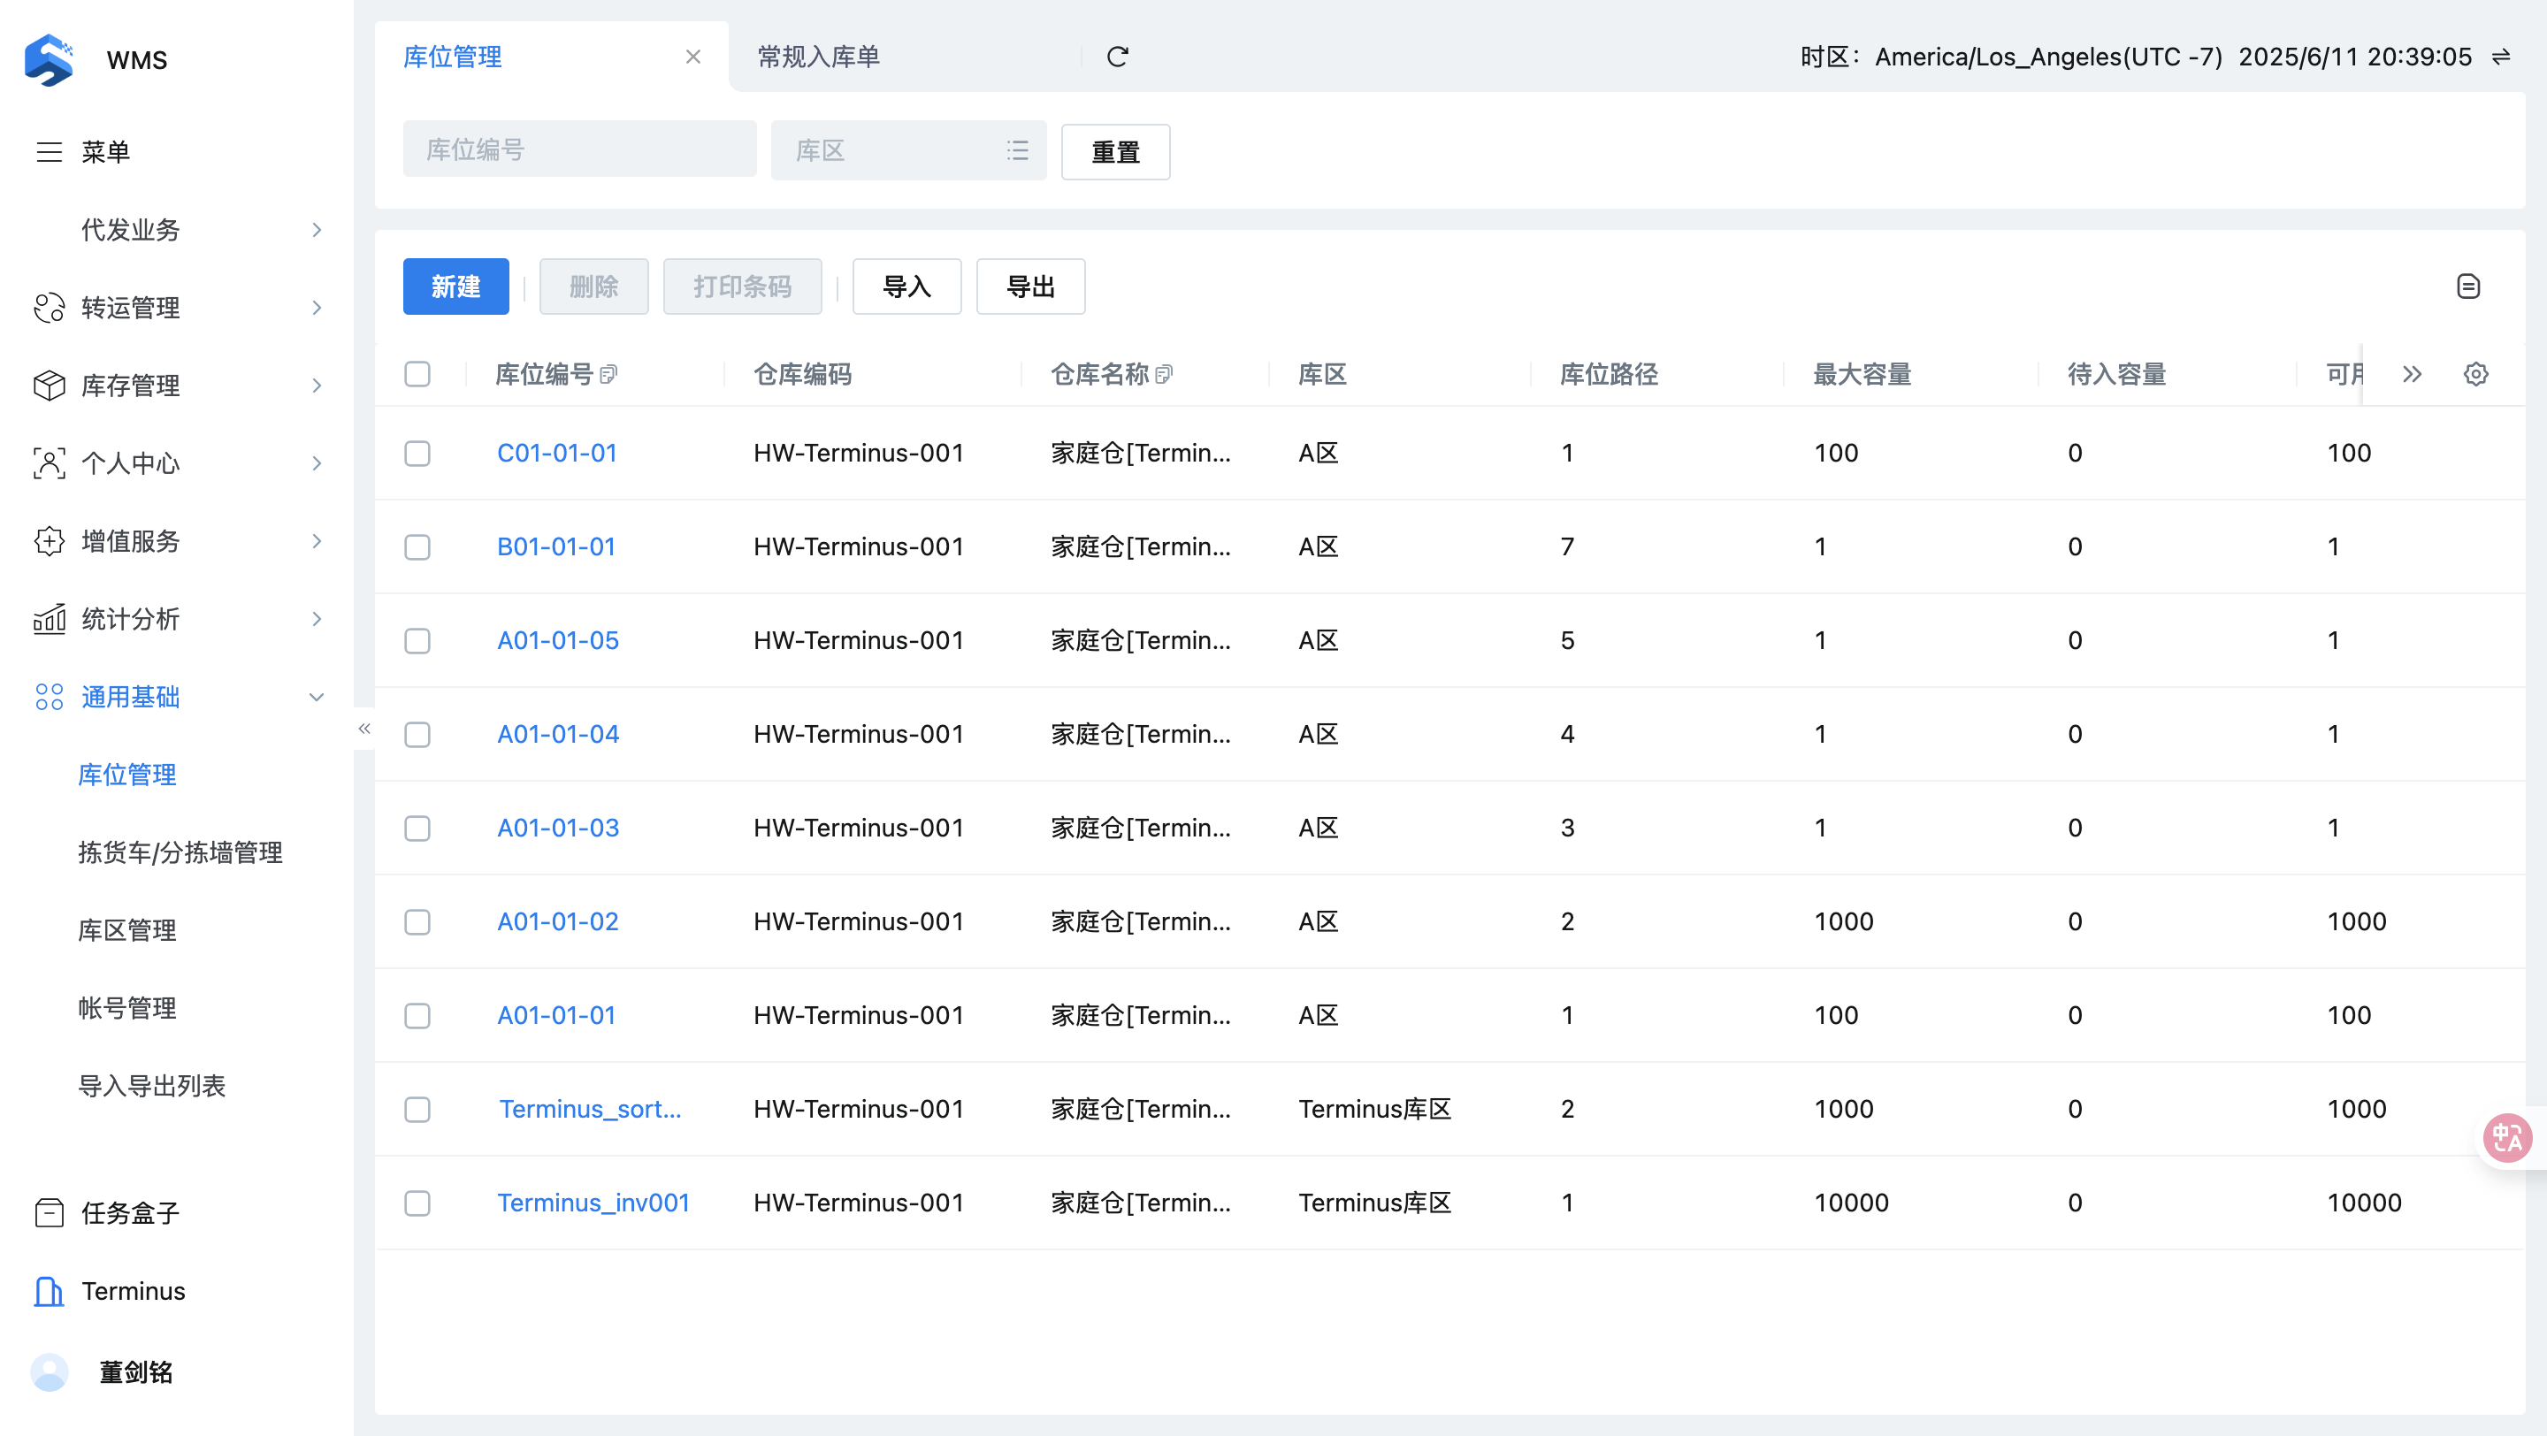Click the document icon above table
Viewport: 2547px width, 1436px height.
coord(2468,286)
